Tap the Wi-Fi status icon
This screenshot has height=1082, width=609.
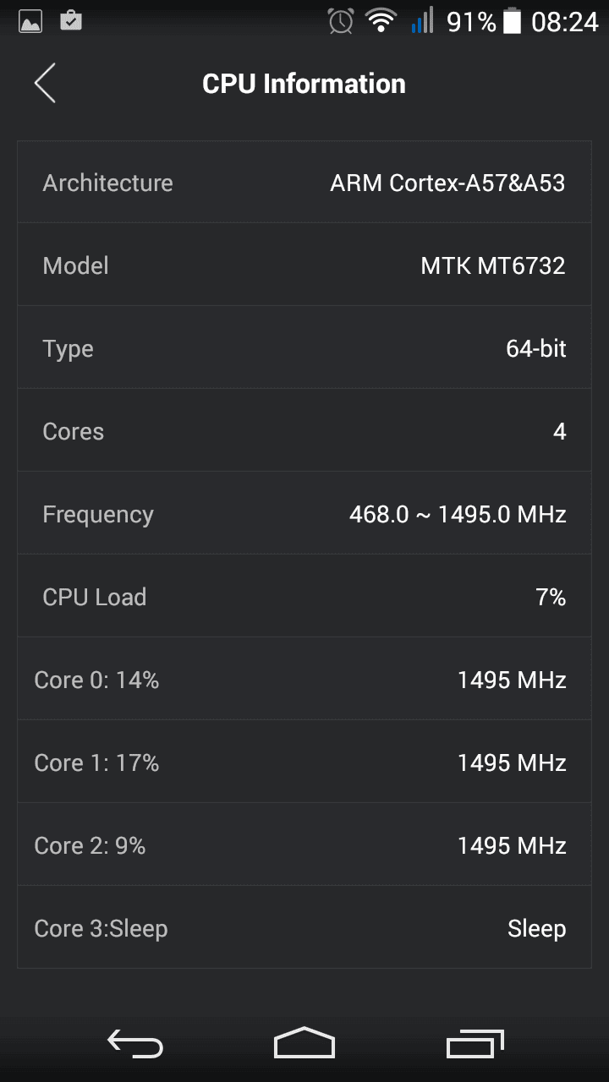click(x=381, y=21)
